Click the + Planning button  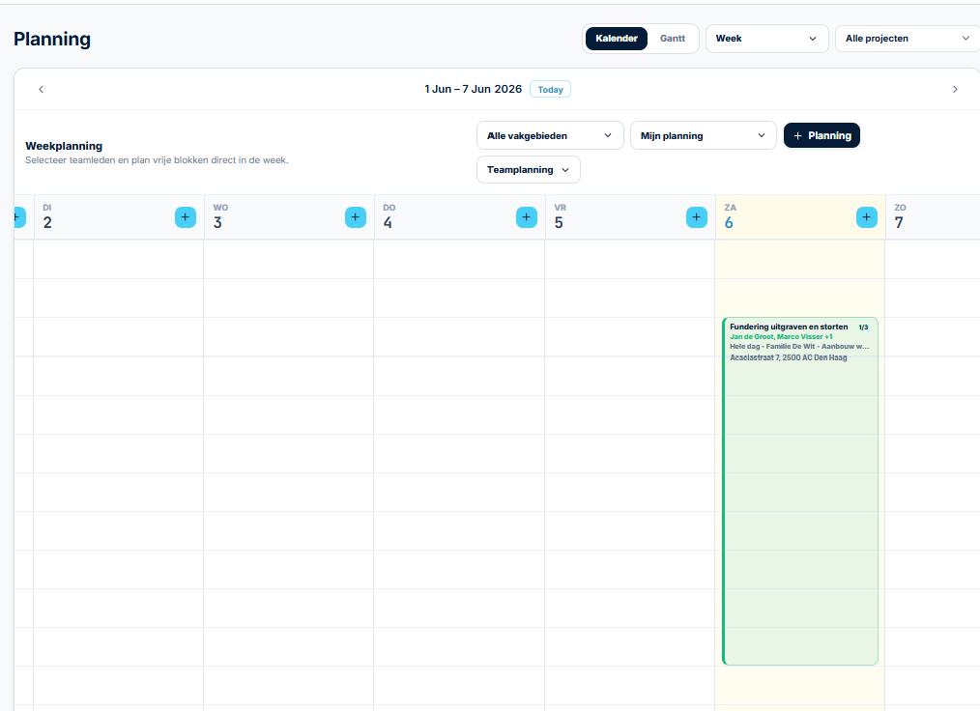coord(821,135)
